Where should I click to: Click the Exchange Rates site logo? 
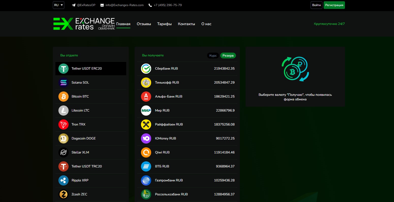(x=84, y=24)
